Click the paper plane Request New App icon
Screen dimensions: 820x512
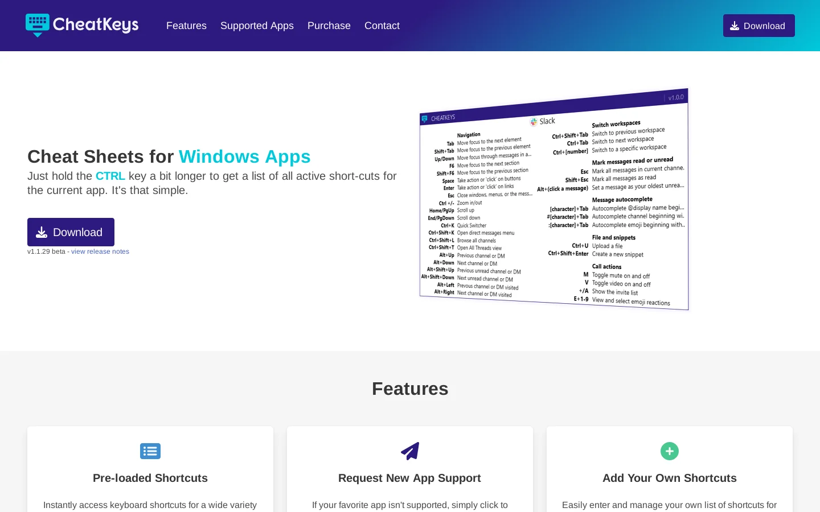tap(410, 451)
